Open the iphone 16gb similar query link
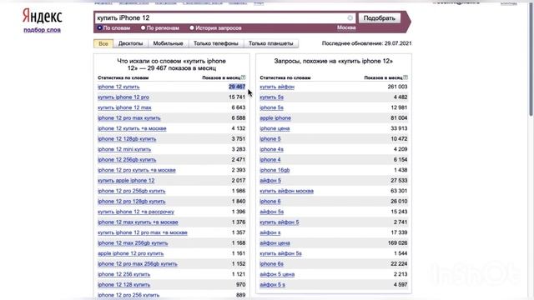This screenshot has width=534, height=300. coord(275,170)
